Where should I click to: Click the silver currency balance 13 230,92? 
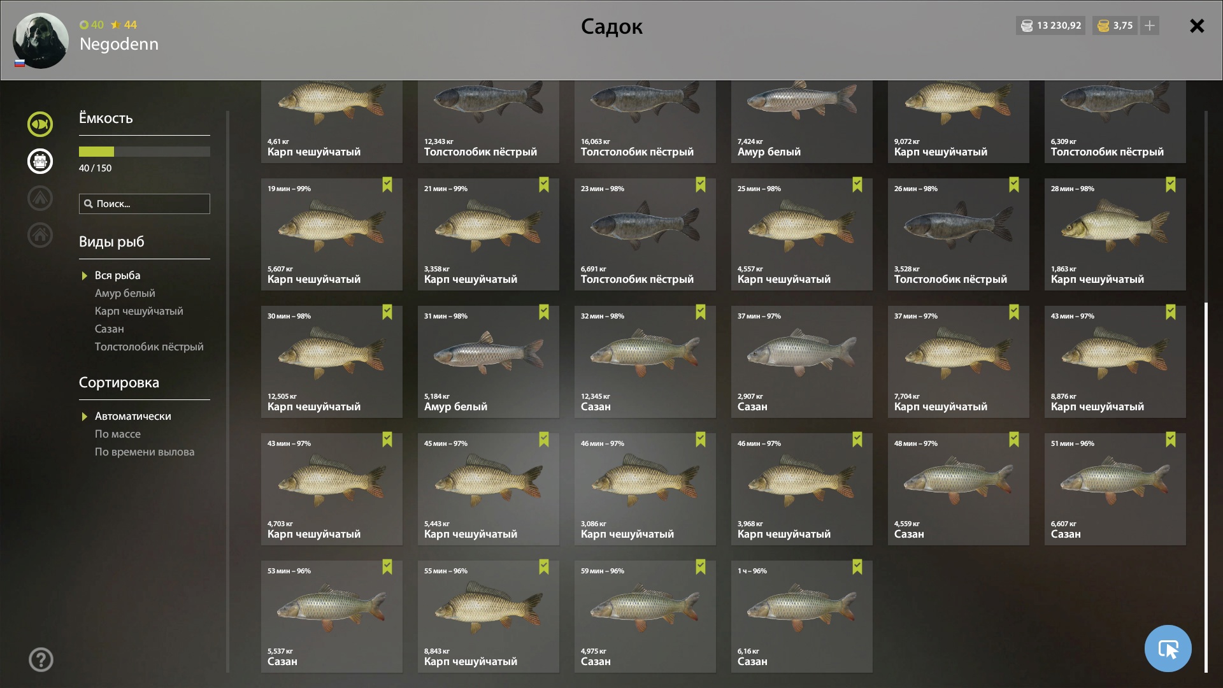(x=1051, y=25)
